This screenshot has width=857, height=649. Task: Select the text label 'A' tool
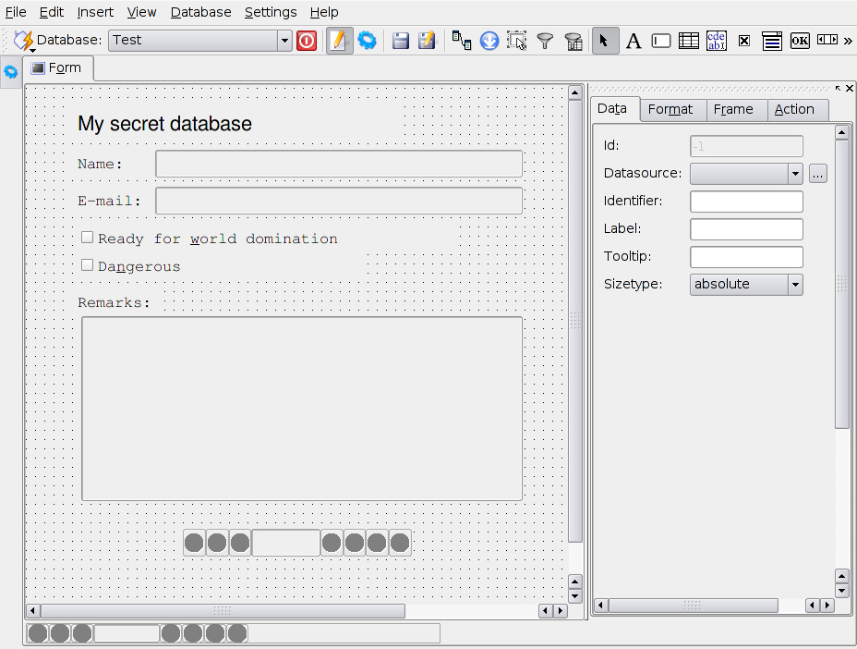634,41
